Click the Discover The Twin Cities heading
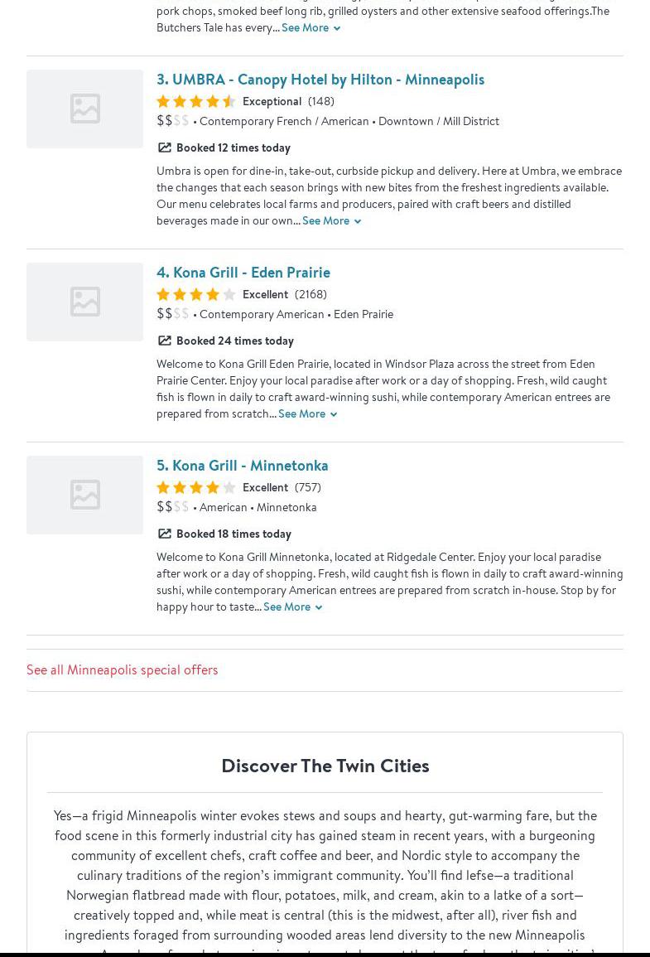The width and height of the screenshot is (650, 957). click(x=325, y=766)
